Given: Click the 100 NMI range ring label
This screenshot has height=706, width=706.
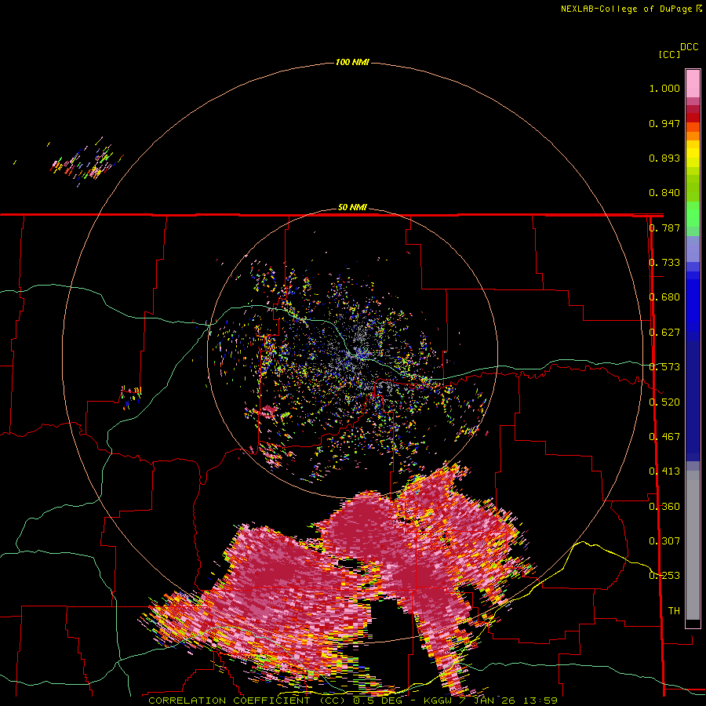Looking at the screenshot, I should [352, 62].
